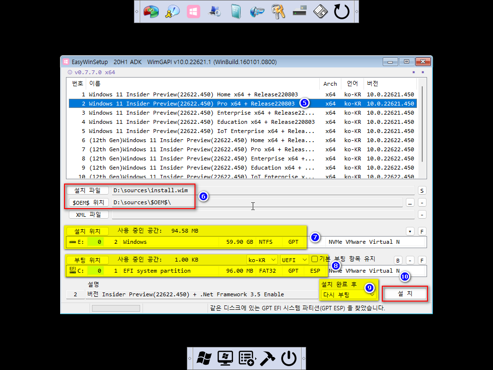Click the description text field with .Net Framework 3.5
Viewport: 493px width, 370px height.
click(202, 294)
